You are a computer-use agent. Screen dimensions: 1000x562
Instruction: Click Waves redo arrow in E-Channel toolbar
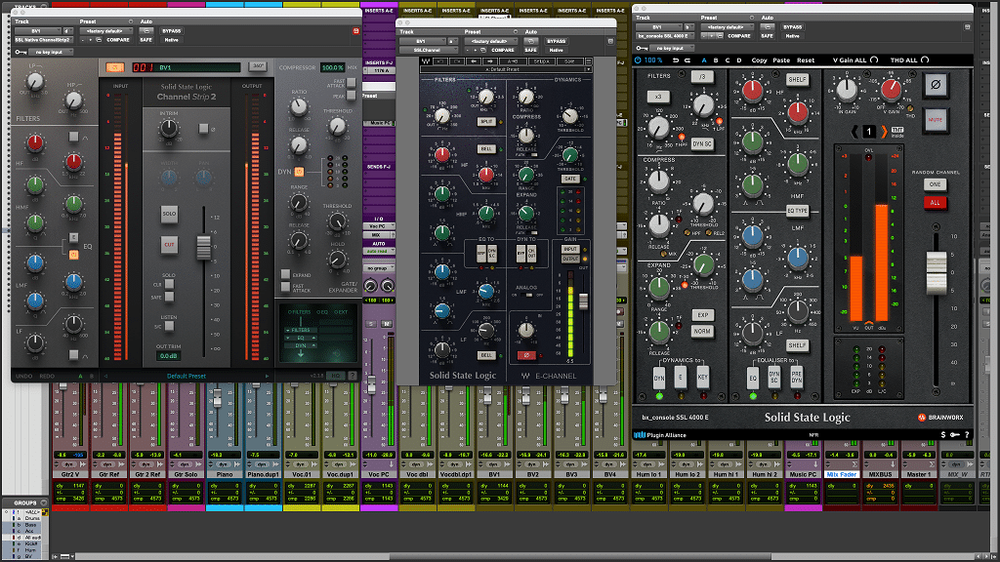(x=457, y=61)
